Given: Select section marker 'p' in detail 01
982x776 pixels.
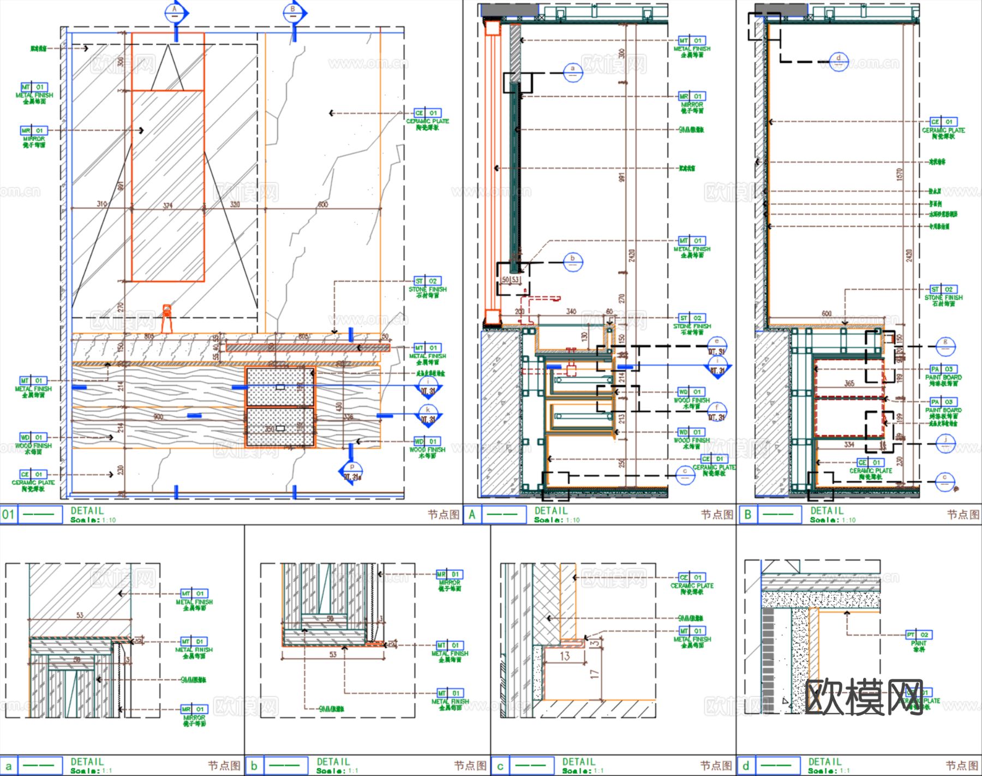Looking at the screenshot, I should tap(352, 471).
